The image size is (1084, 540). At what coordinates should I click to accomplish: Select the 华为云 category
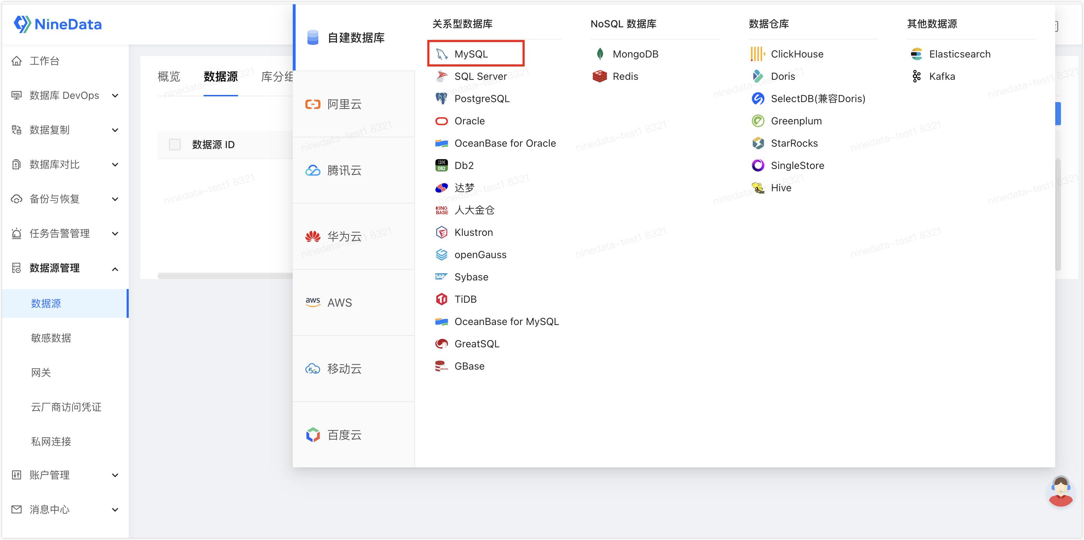(354, 236)
